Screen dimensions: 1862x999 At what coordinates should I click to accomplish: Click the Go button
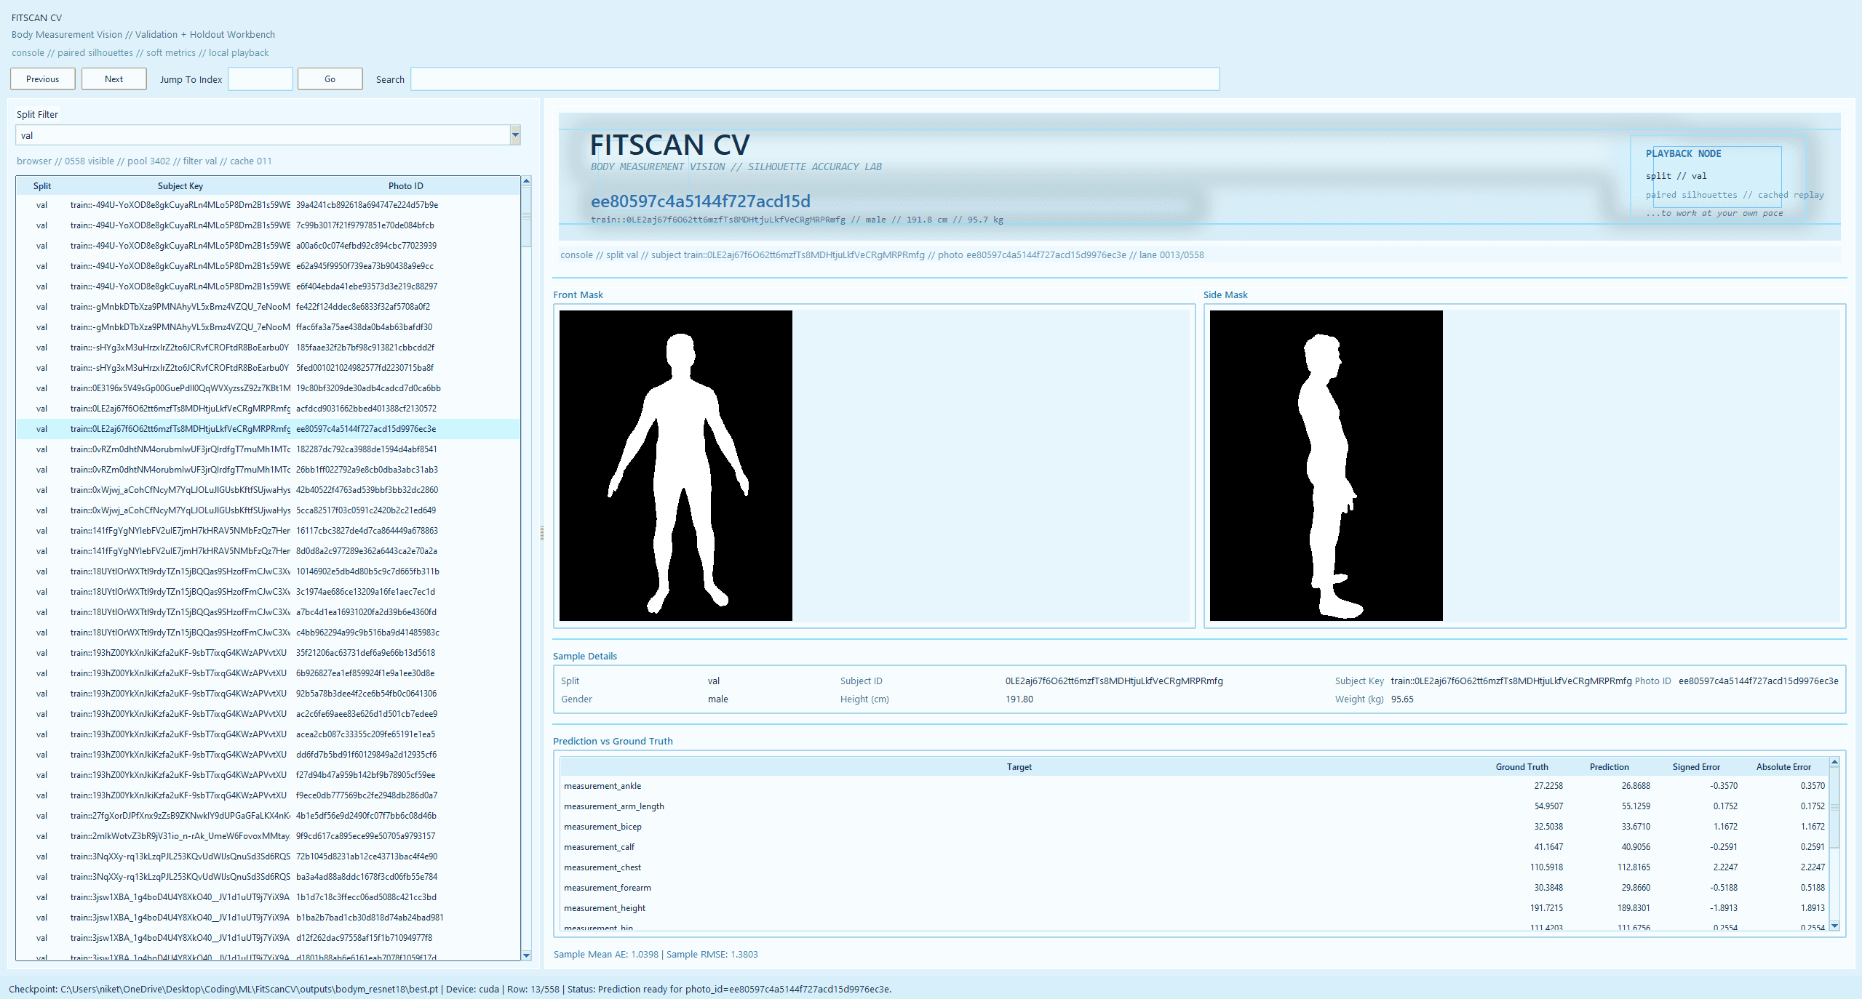(330, 79)
